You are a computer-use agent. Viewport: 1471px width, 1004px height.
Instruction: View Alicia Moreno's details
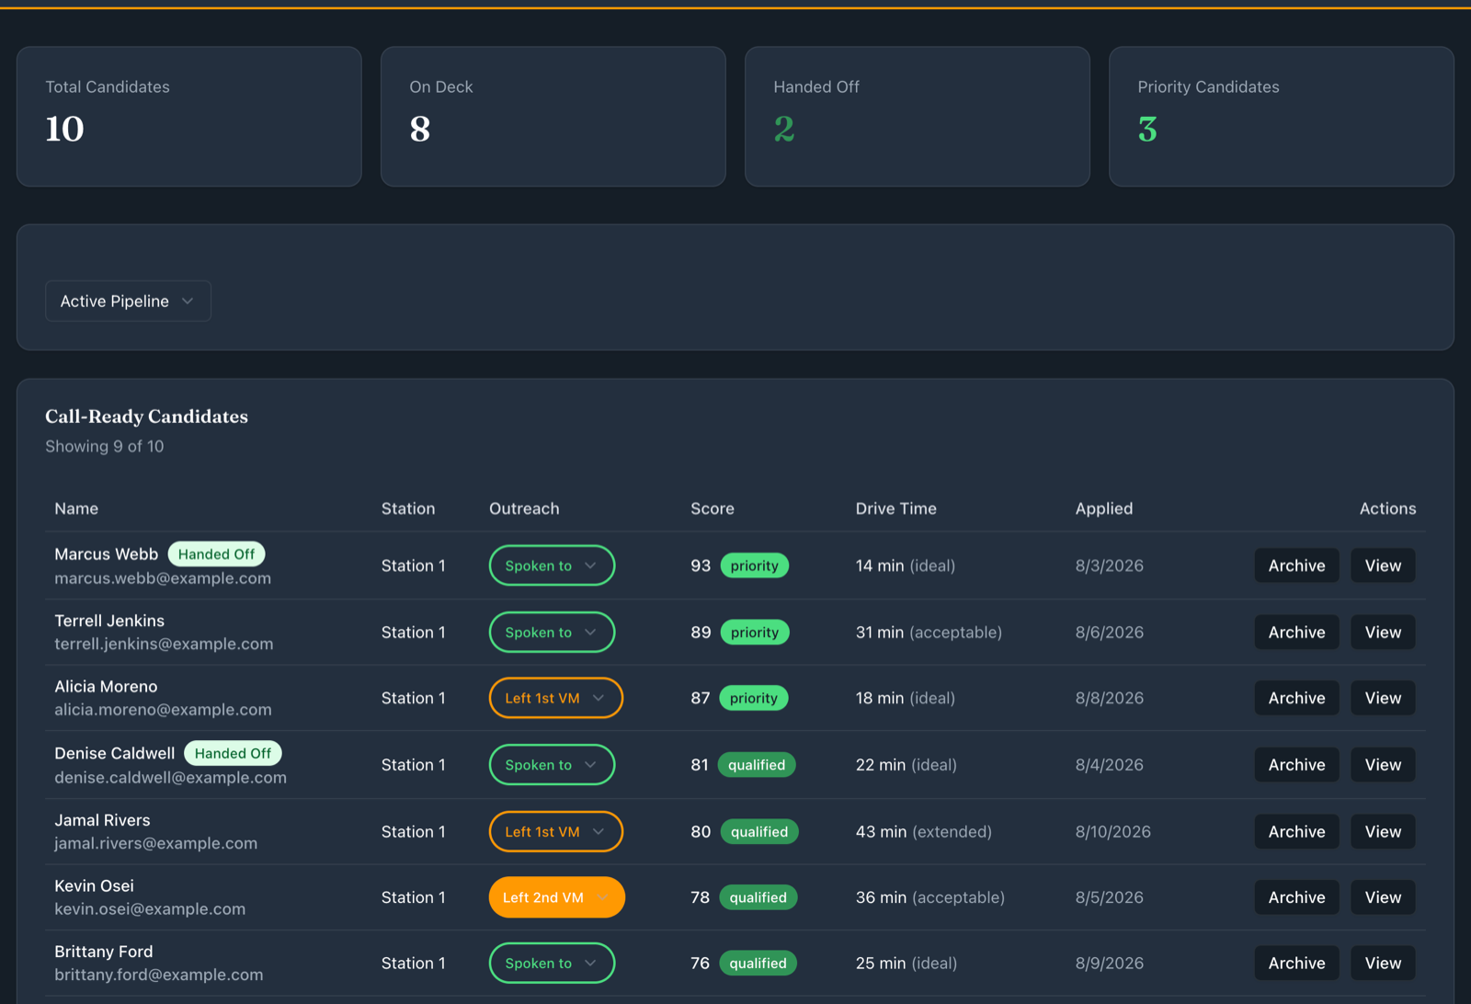point(1383,698)
